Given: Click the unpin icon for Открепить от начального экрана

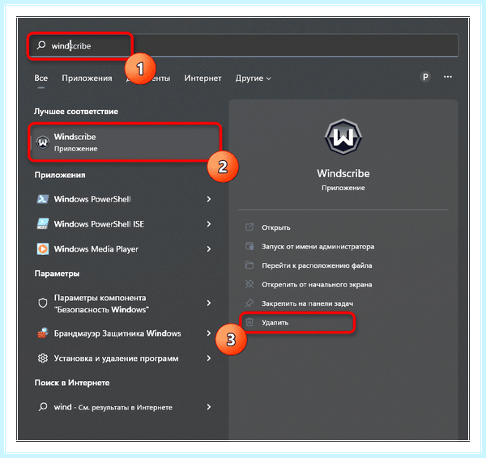Looking at the screenshot, I should tap(249, 284).
